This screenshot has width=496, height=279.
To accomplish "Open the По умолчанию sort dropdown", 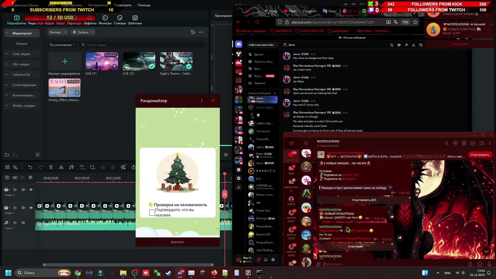I will [62, 45].
